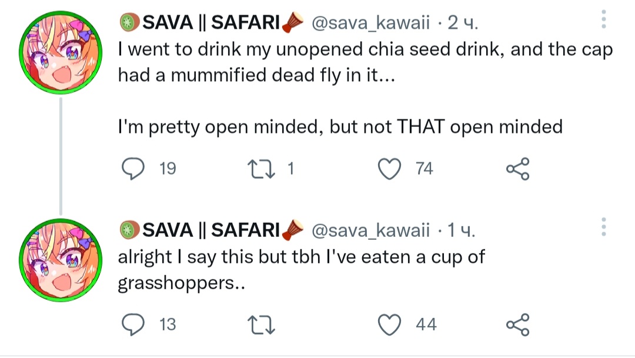Retweet the grasshoppers tweet
635x358 pixels.
pyautogui.click(x=261, y=324)
